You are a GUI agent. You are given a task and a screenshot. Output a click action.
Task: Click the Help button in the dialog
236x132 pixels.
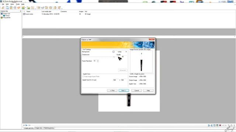click(148, 91)
